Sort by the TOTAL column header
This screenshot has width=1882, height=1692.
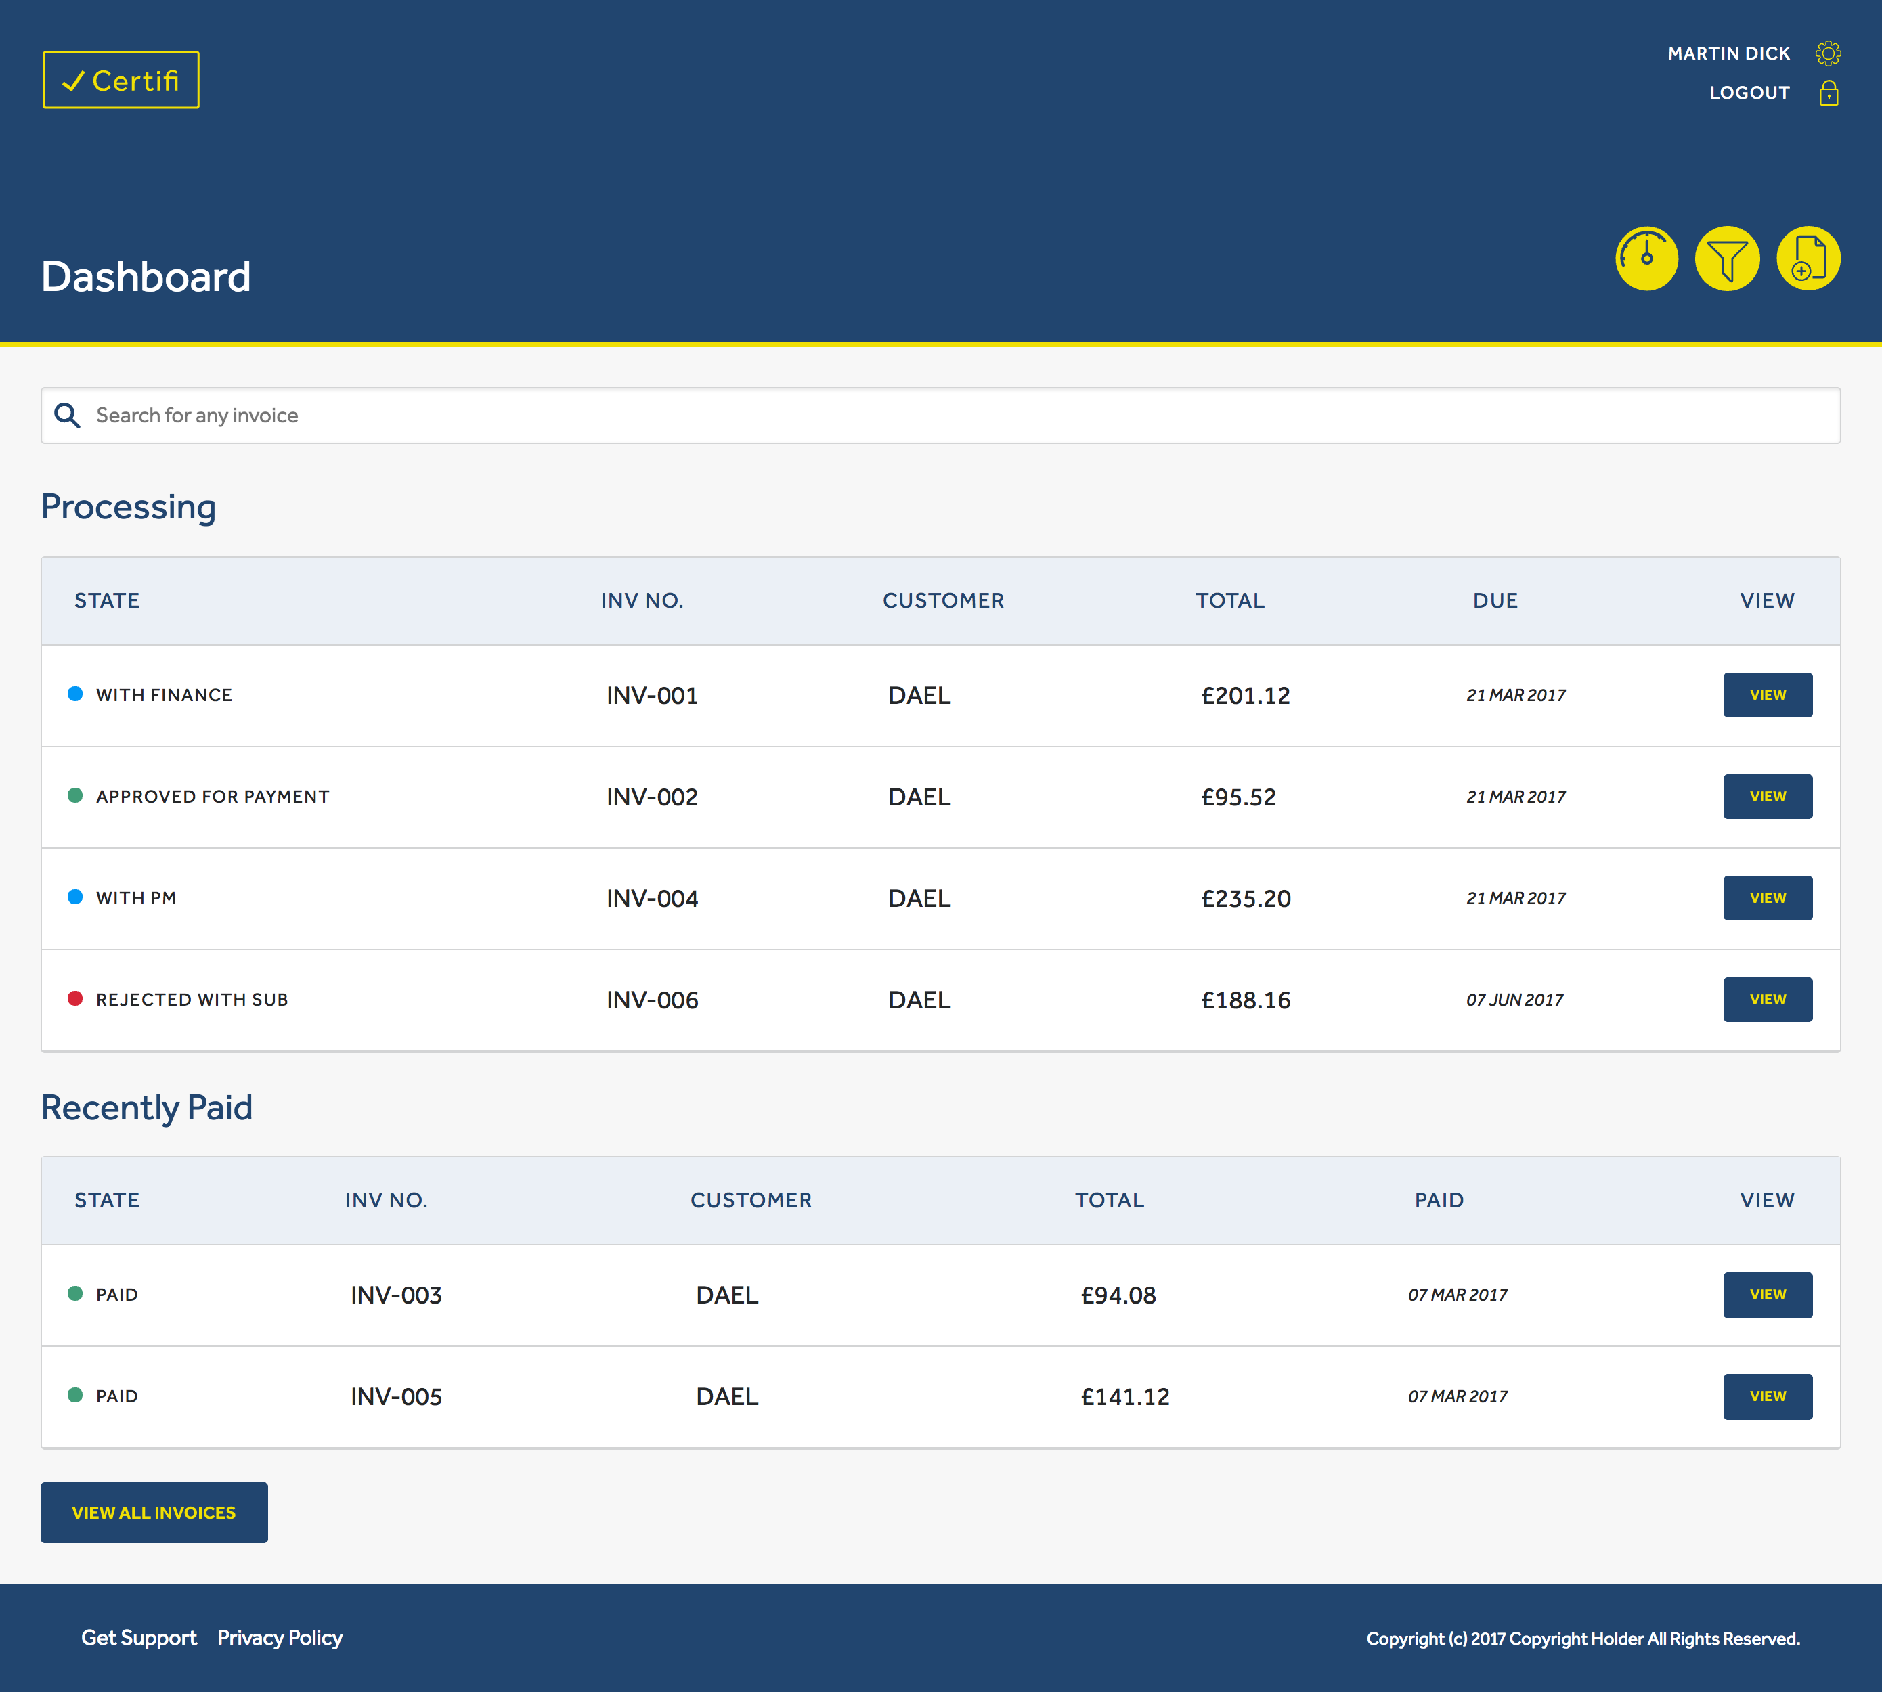[1229, 600]
